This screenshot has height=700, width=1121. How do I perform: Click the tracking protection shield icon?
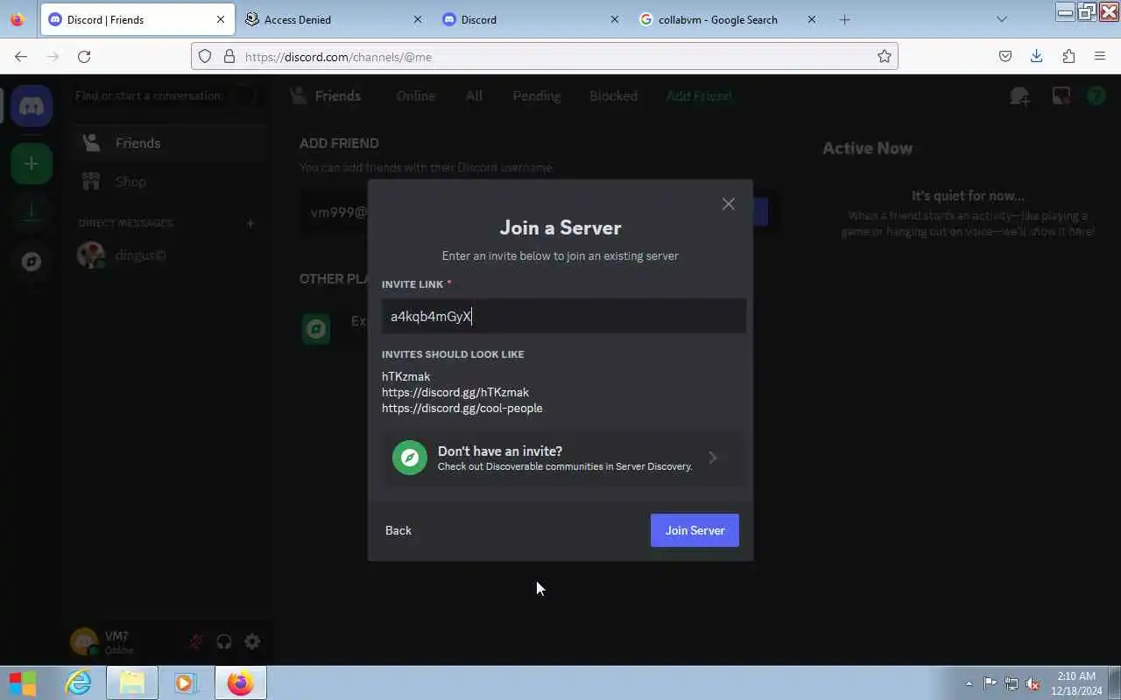[205, 56]
